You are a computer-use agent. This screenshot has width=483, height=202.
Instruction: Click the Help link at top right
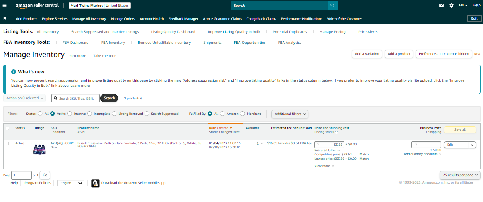(x=476, y=6)
